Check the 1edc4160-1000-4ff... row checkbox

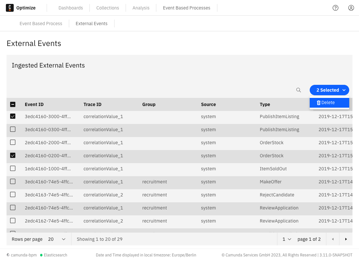click(x=13, y=168)
